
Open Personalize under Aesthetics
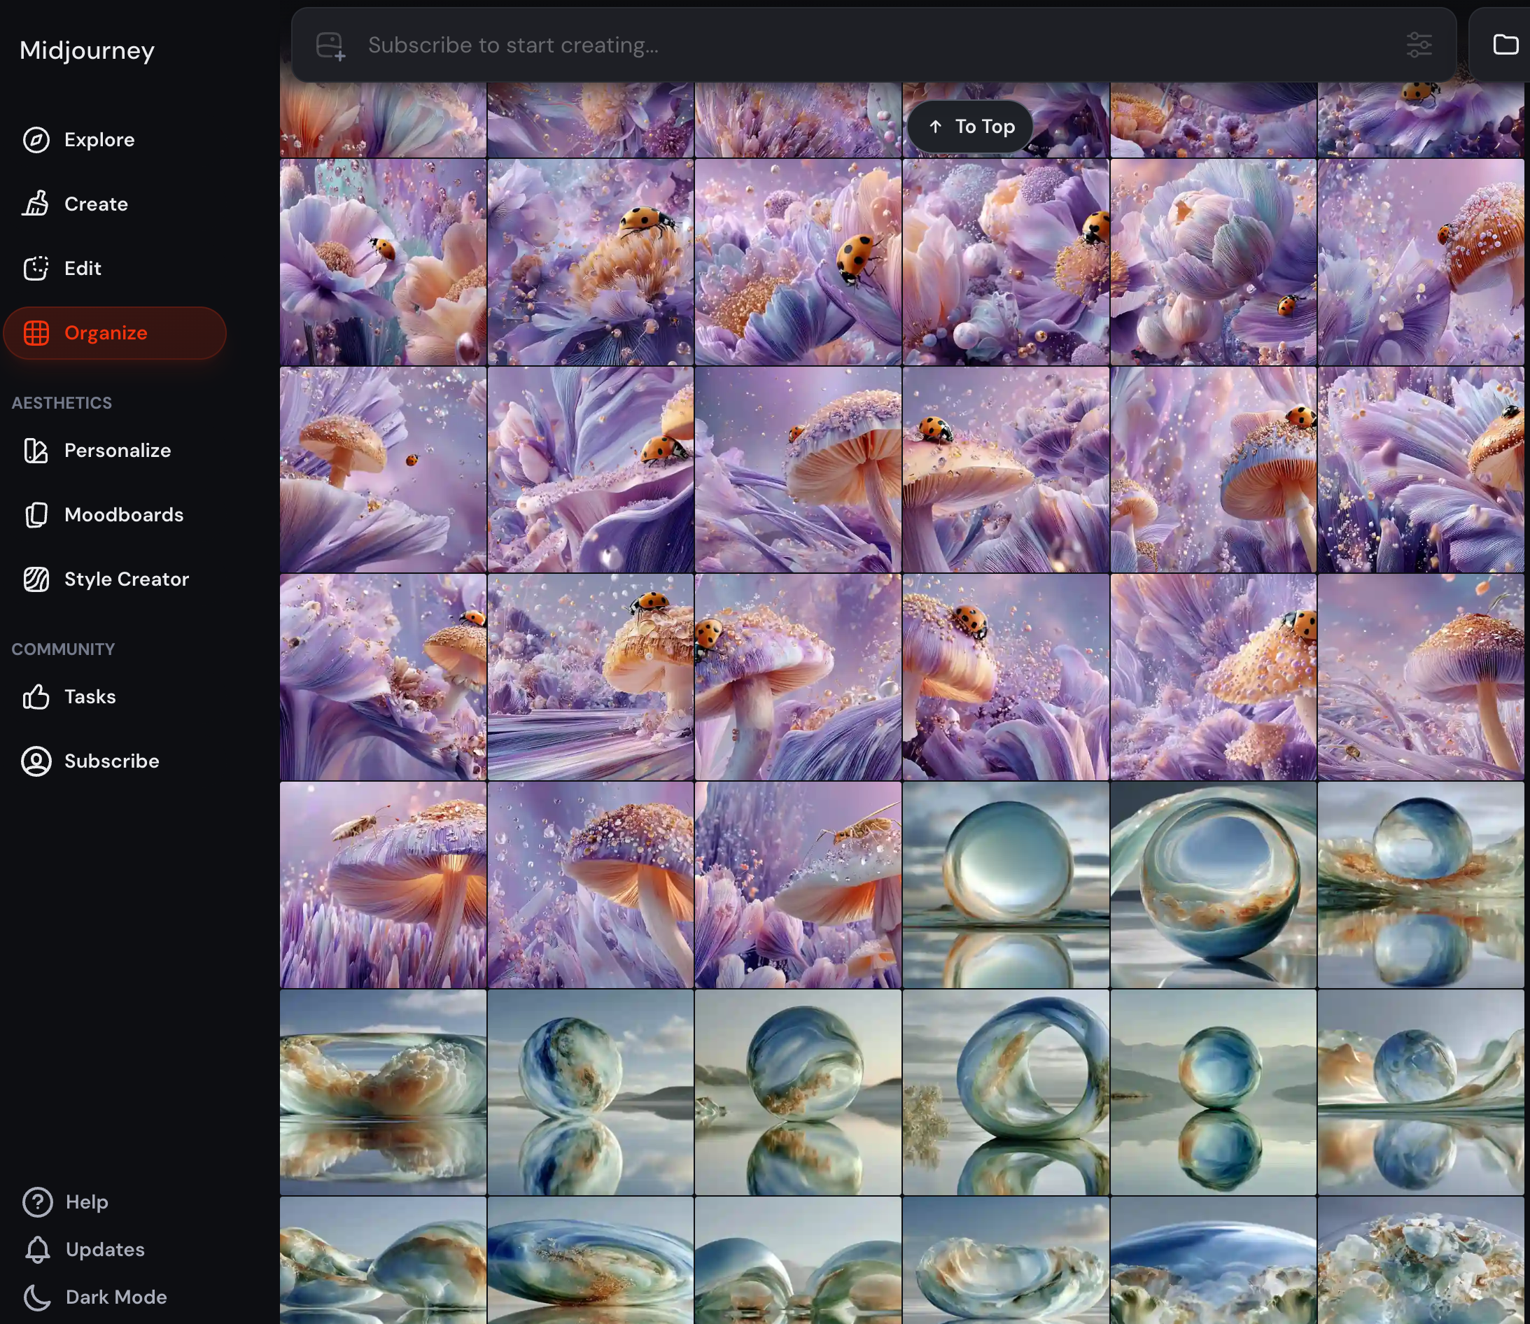point(118,451)
